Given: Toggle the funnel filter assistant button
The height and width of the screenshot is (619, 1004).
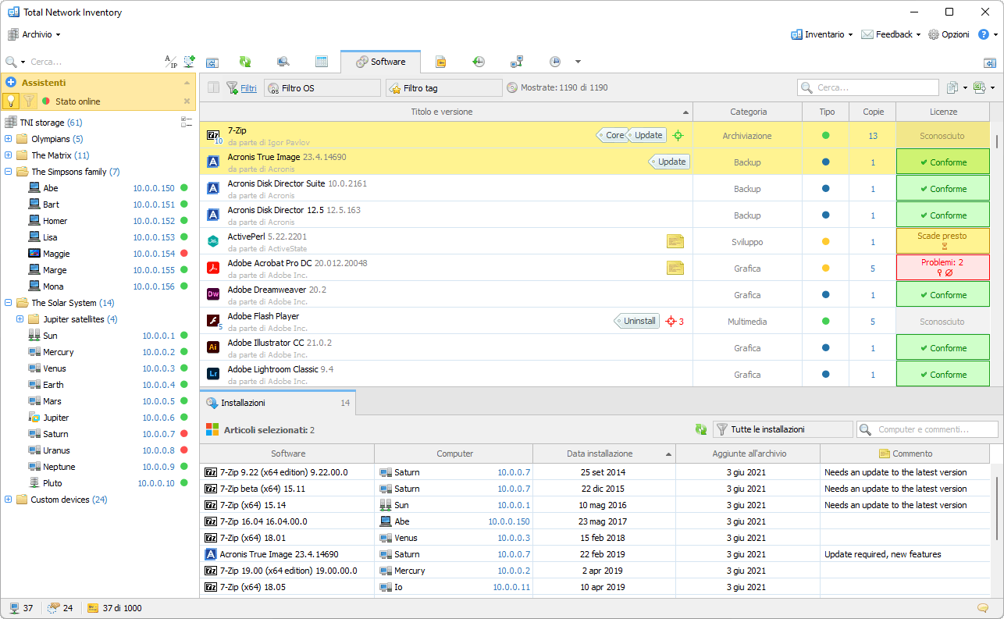Looking at the screenshot, I should [x=29, y=101].
